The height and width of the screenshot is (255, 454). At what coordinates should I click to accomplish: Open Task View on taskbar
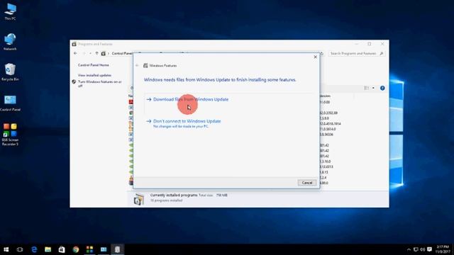pos(20,249)
